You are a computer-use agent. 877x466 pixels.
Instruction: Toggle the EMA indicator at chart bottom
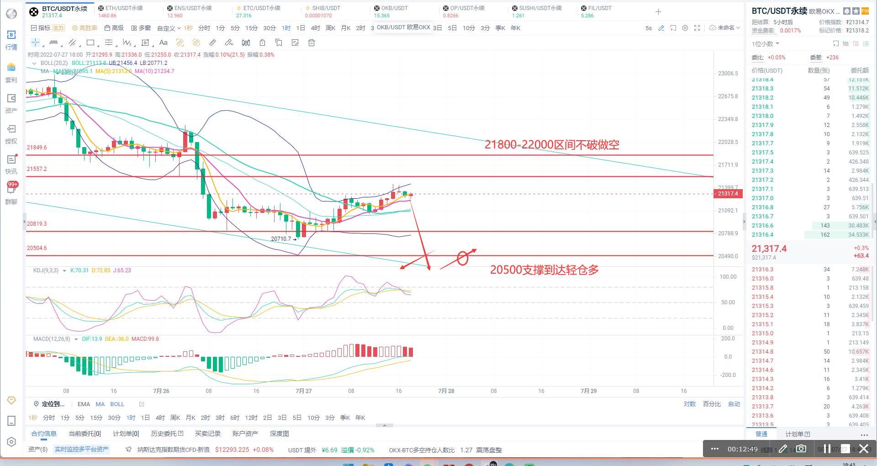(84, 404)
